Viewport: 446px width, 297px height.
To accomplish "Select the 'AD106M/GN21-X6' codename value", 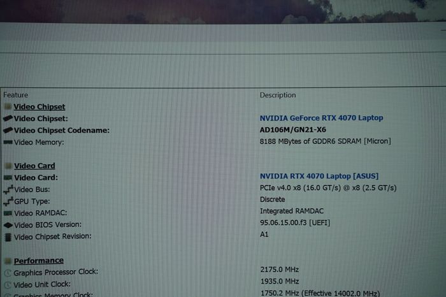I will point(293,130).
